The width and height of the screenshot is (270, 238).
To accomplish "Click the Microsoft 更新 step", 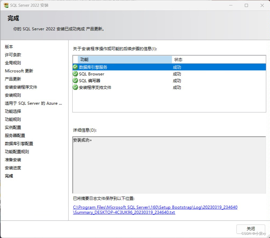I will tap(19, 71).
